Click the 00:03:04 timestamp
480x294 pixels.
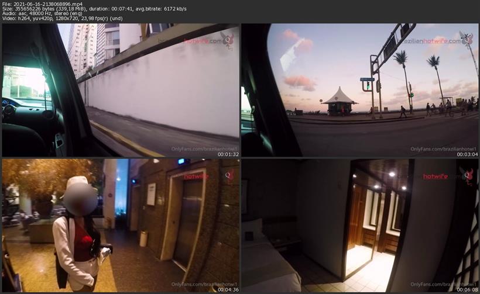(x=467, y=154)
